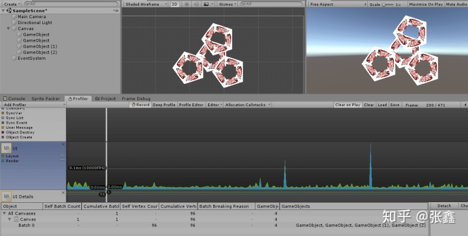Click the Scene view search field
468x236 pixels.
click(x=272, y=4)
